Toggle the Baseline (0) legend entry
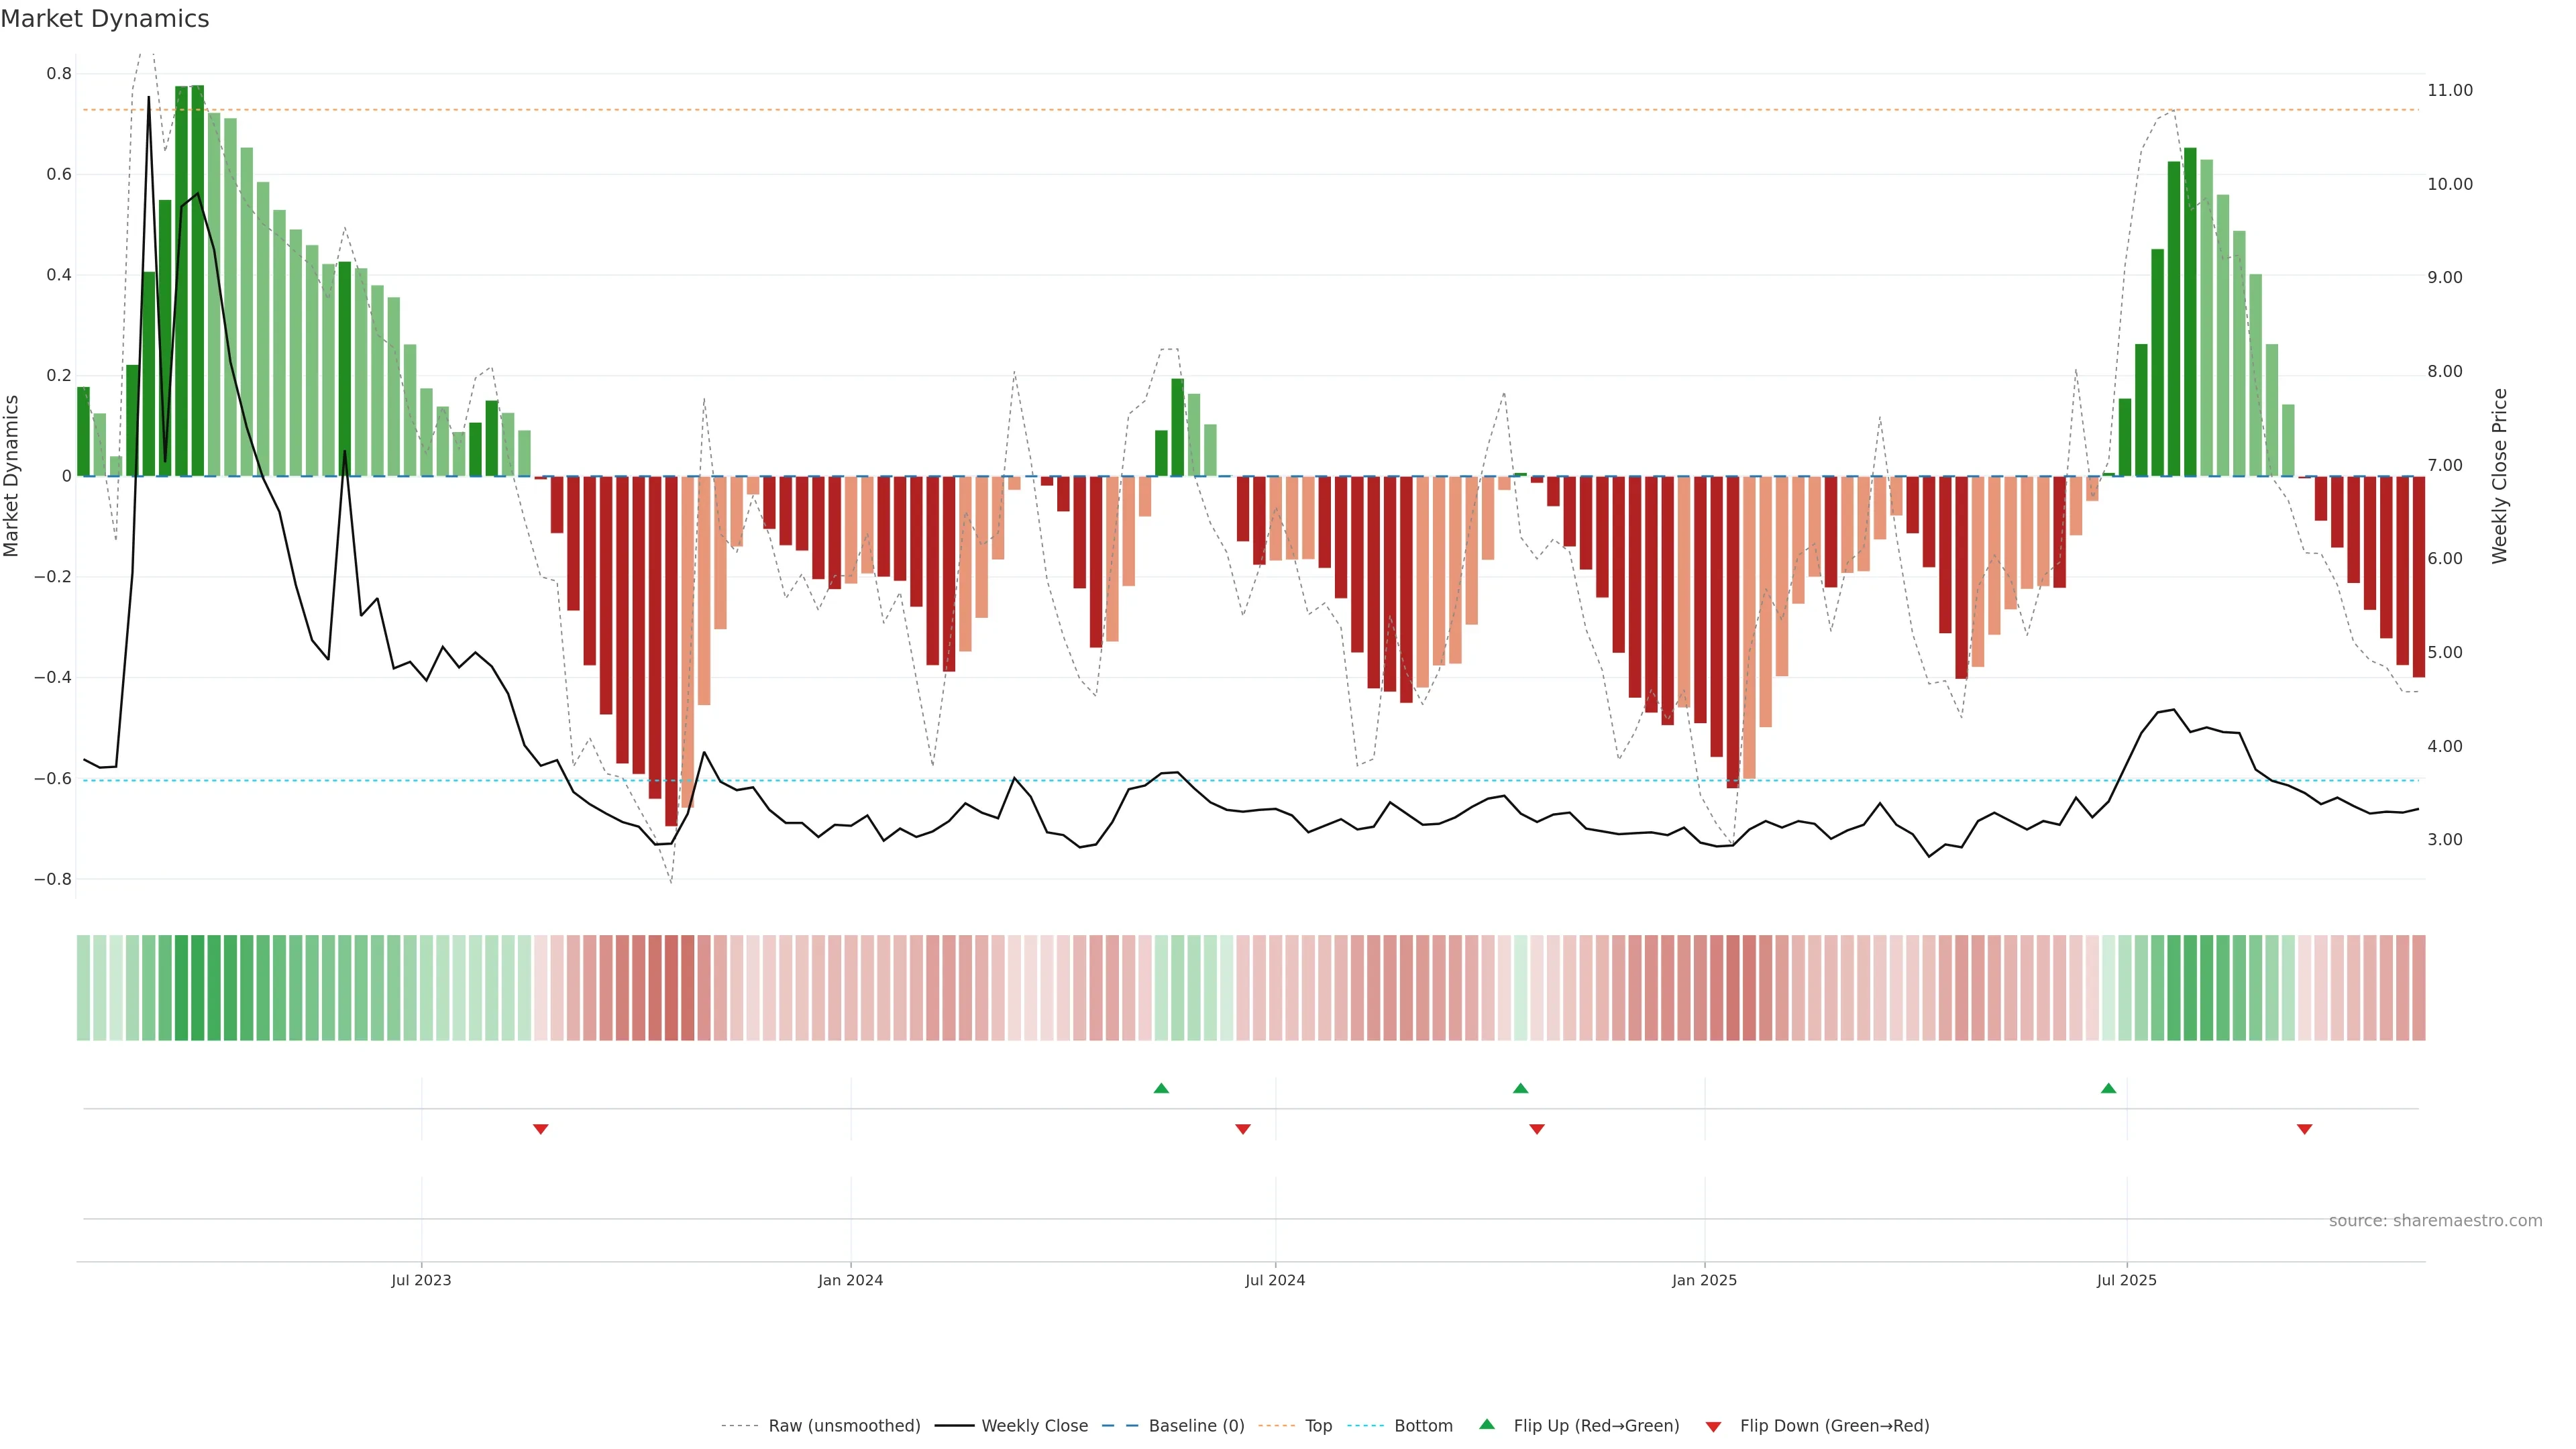The width and height of the screenshot is (2576, 1449). [x=1196, y=1426]
